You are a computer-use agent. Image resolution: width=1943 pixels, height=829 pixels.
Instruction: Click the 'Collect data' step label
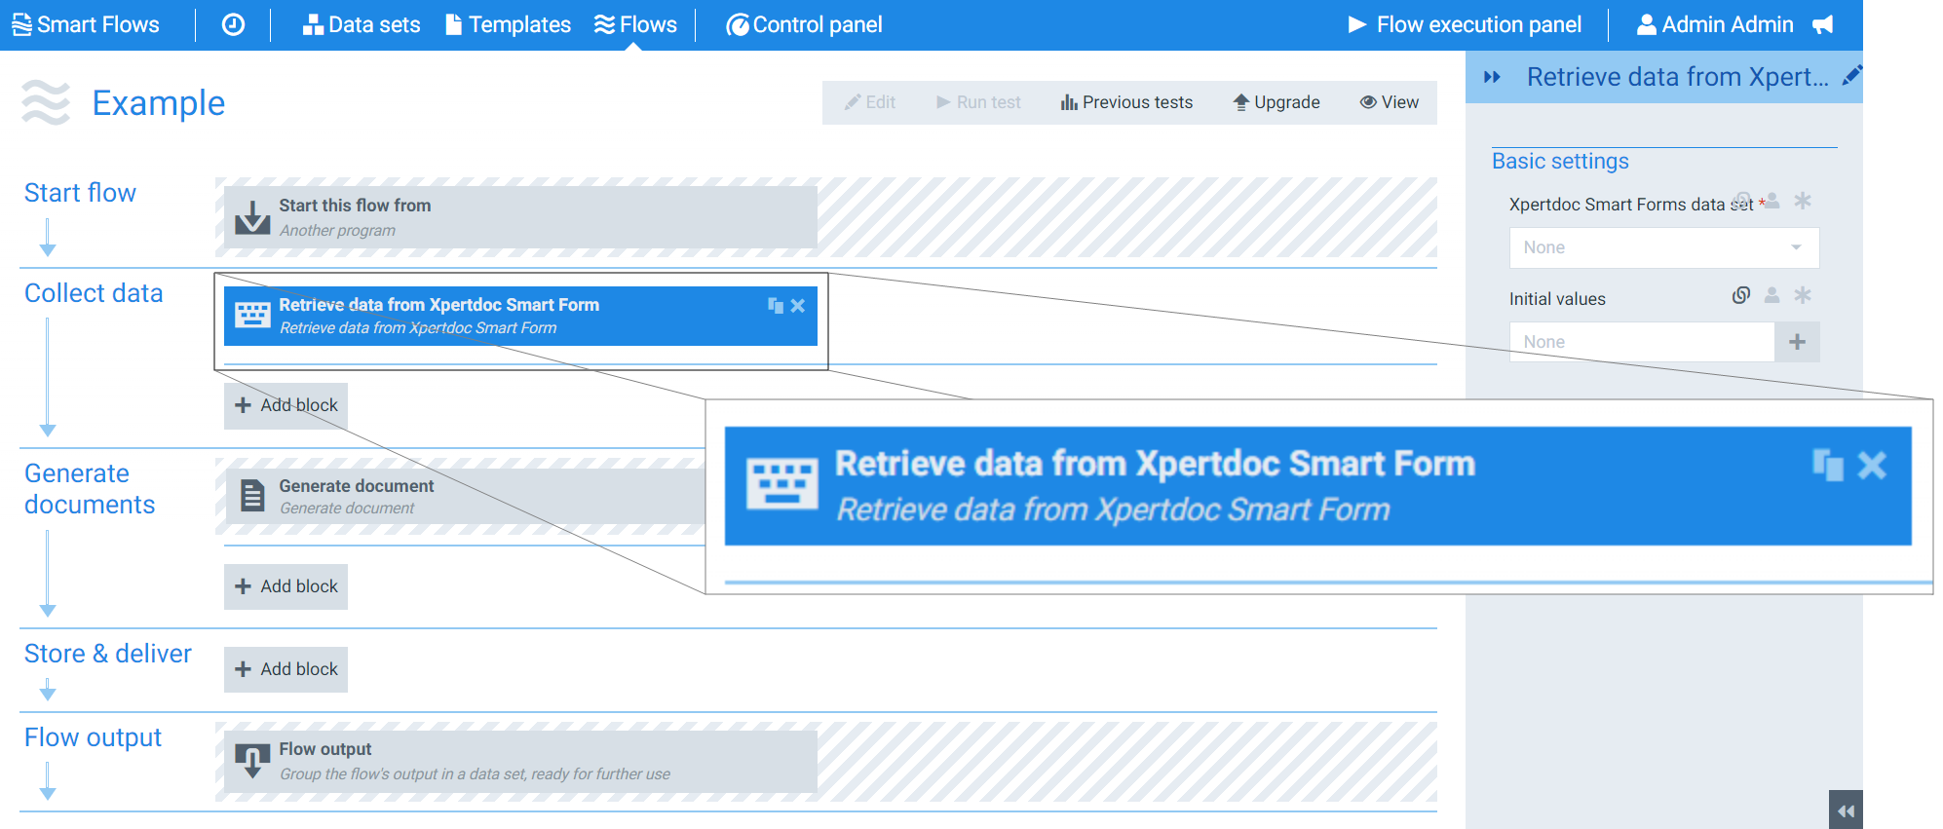point(94,293)
